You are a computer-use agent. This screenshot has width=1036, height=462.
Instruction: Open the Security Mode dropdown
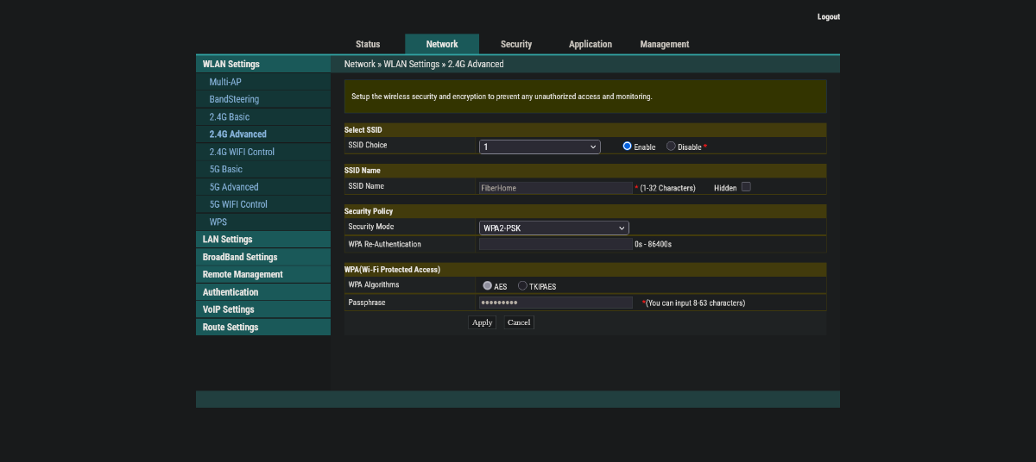click(x=553, y=228)
